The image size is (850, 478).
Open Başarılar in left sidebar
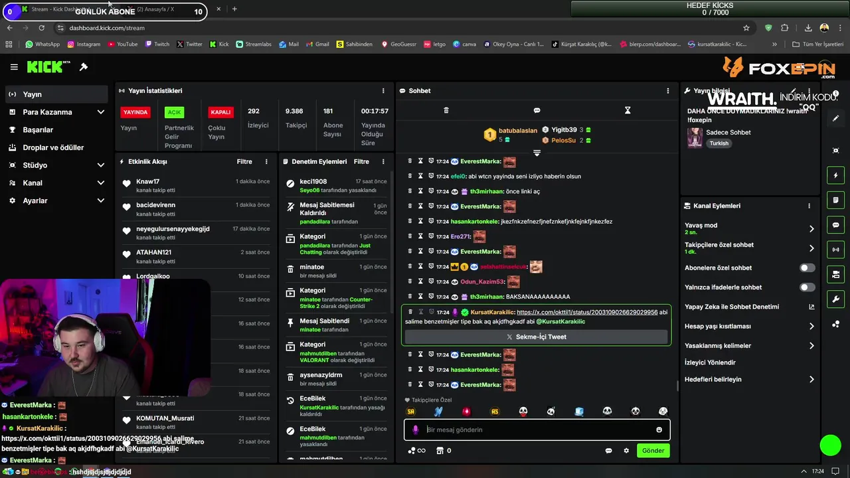click(x=56, y=130)
